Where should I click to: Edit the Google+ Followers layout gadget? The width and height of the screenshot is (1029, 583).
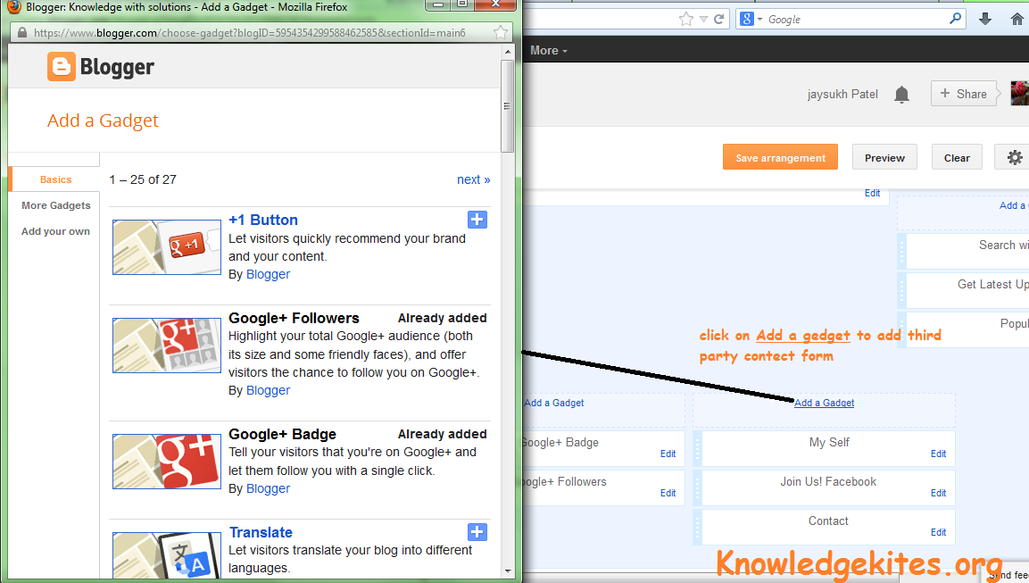[x=668, y=493]
